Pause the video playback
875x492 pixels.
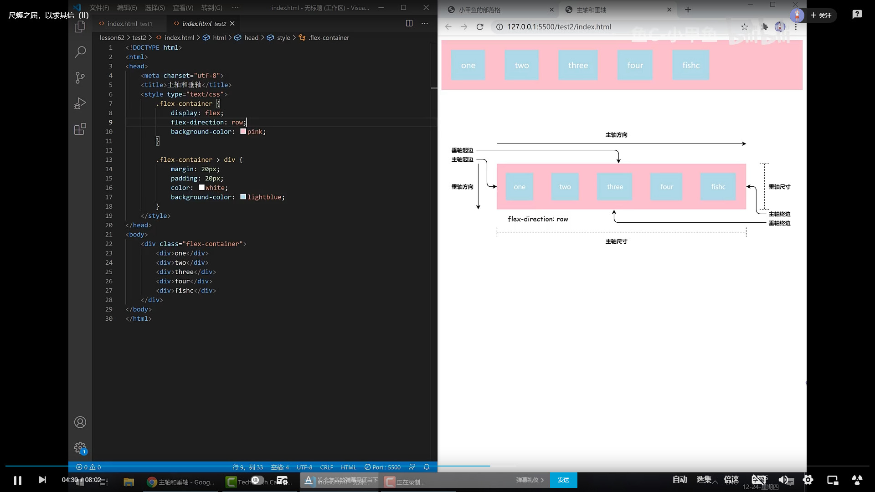tap(18, 480)
